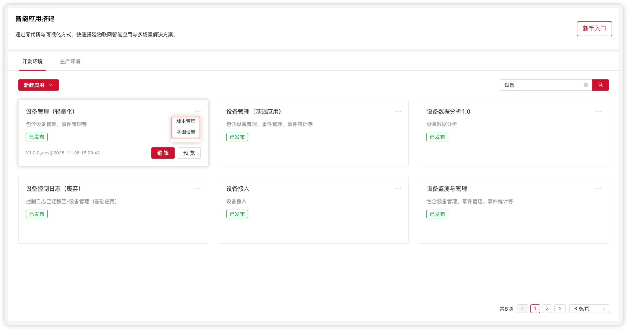Click 预览 on 设备管理（轻量化）card

[189, 153]
